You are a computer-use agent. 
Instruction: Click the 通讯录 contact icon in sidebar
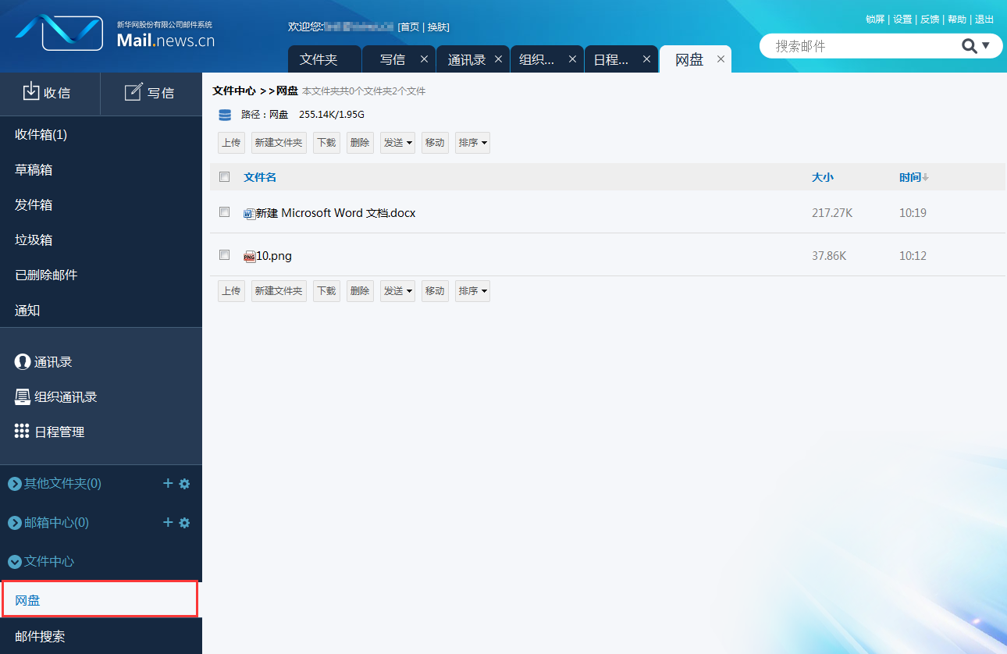[x=23, y=362]
